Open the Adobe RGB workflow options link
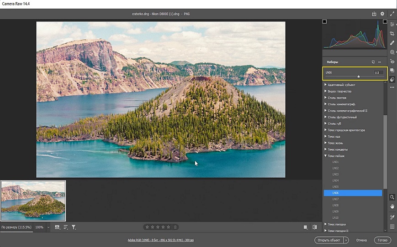 pos(161,240)
